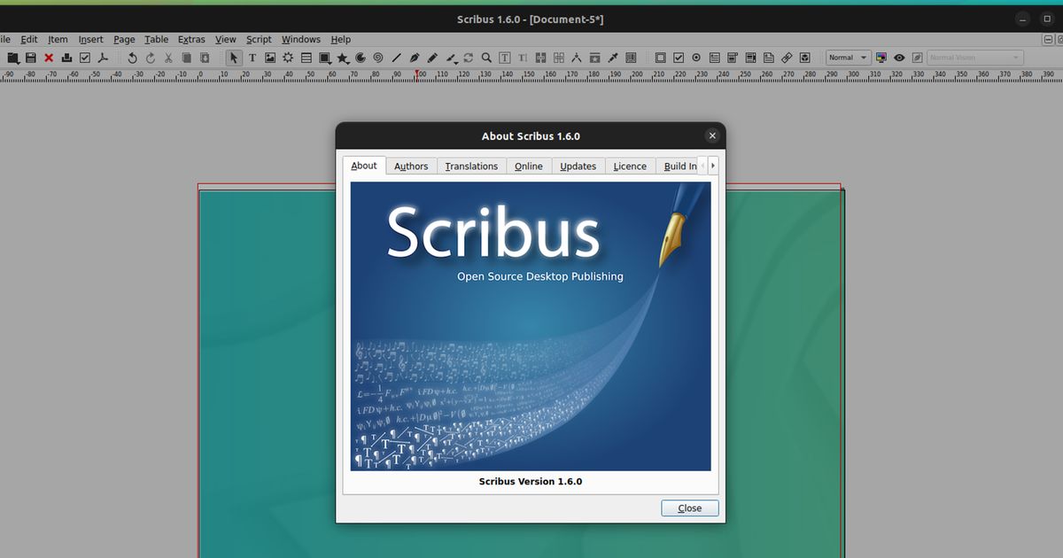Screen dimensions: 1063x558
Task: Select the Polygon star tool
Action: pos(342,58)
